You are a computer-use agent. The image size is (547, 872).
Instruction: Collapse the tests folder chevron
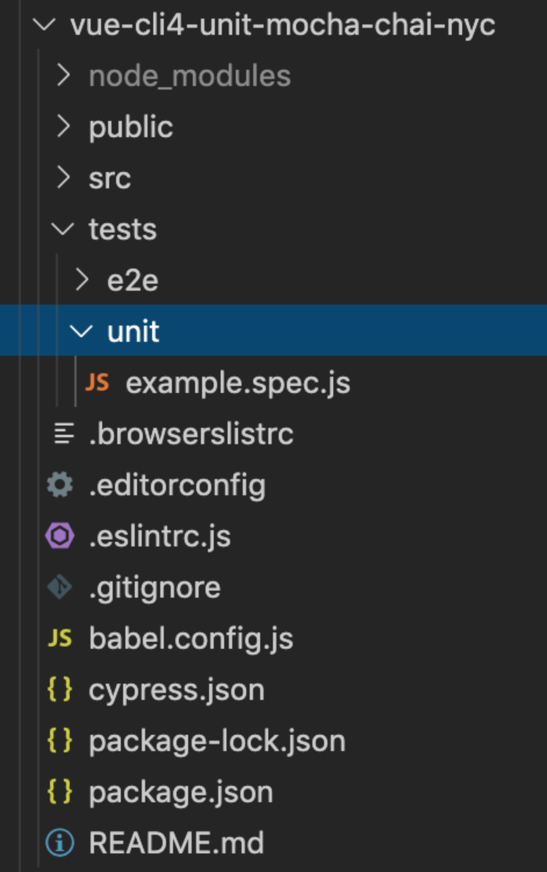[63, 229]
